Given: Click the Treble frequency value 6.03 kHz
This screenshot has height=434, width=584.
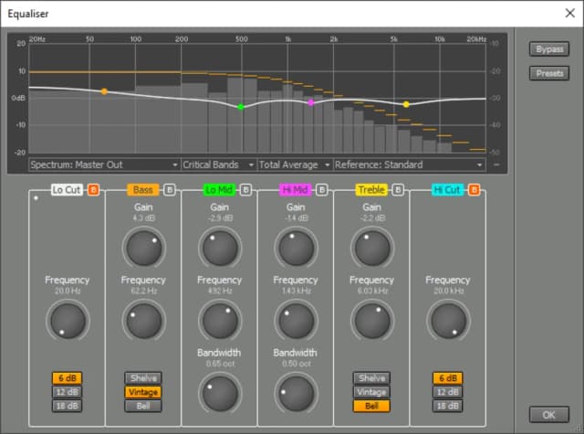Looking at the screenshot, I should tap(372, 291).
